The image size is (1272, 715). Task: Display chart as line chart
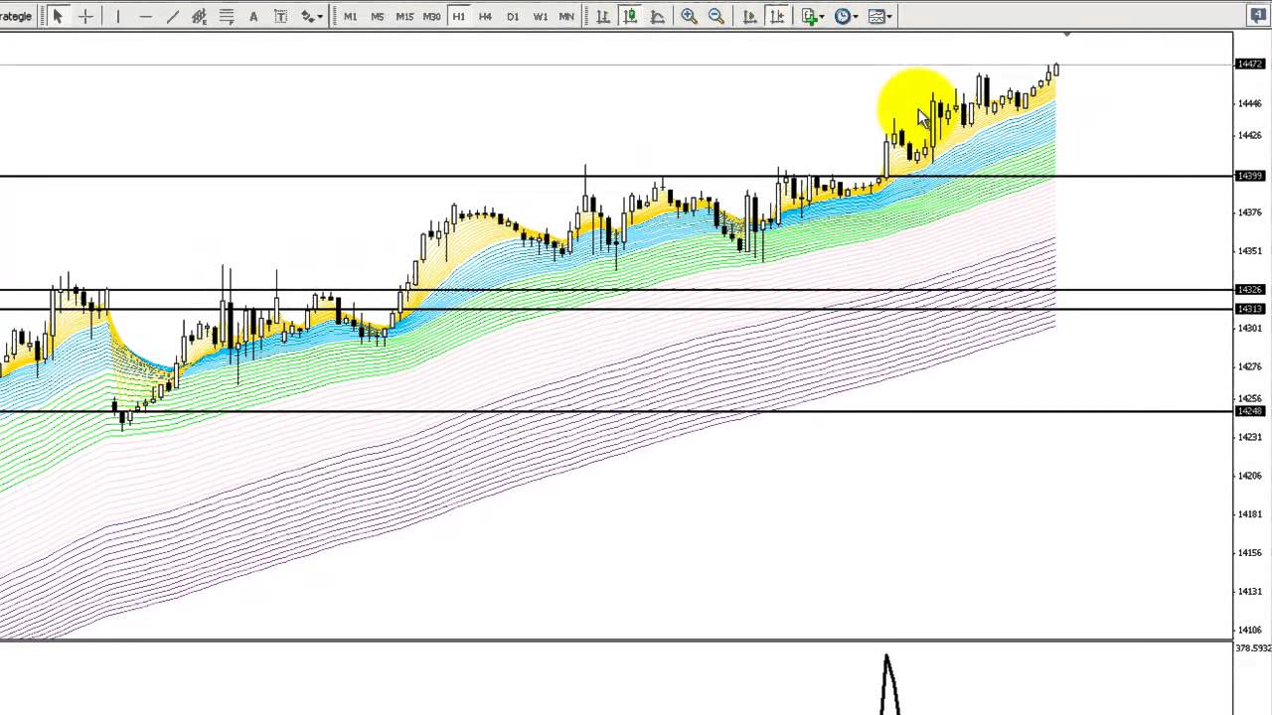click(657, 16)
